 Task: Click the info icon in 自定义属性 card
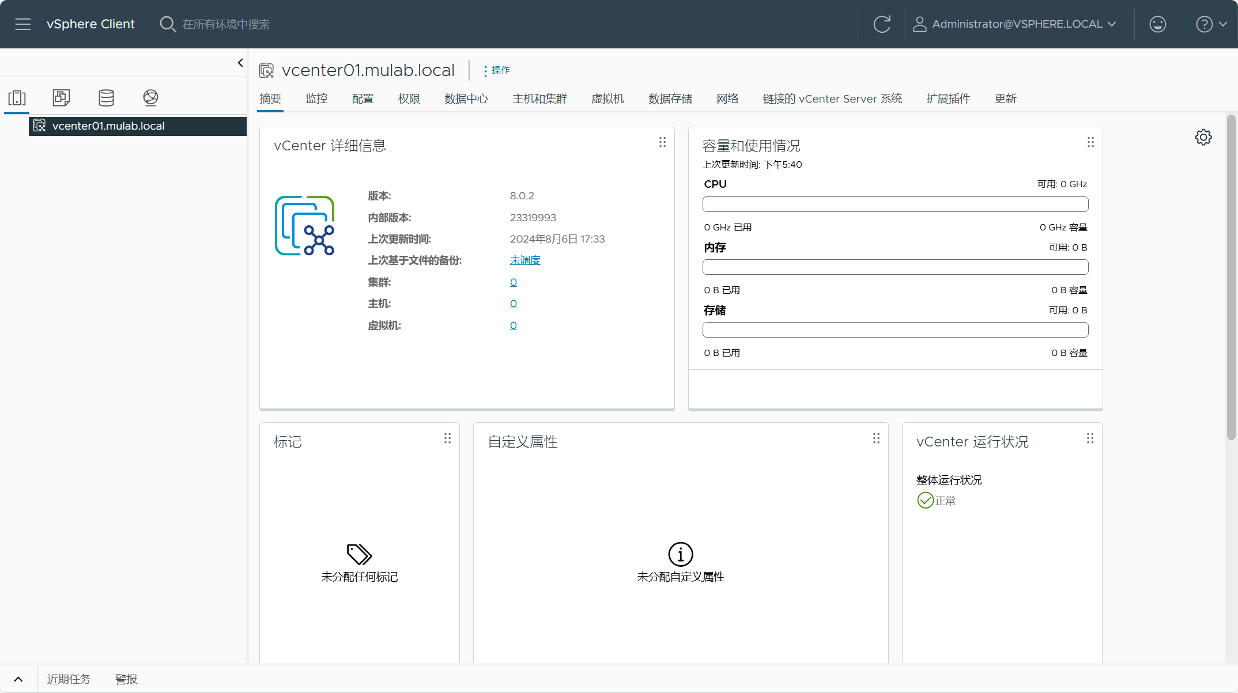(x=681, y=554)
